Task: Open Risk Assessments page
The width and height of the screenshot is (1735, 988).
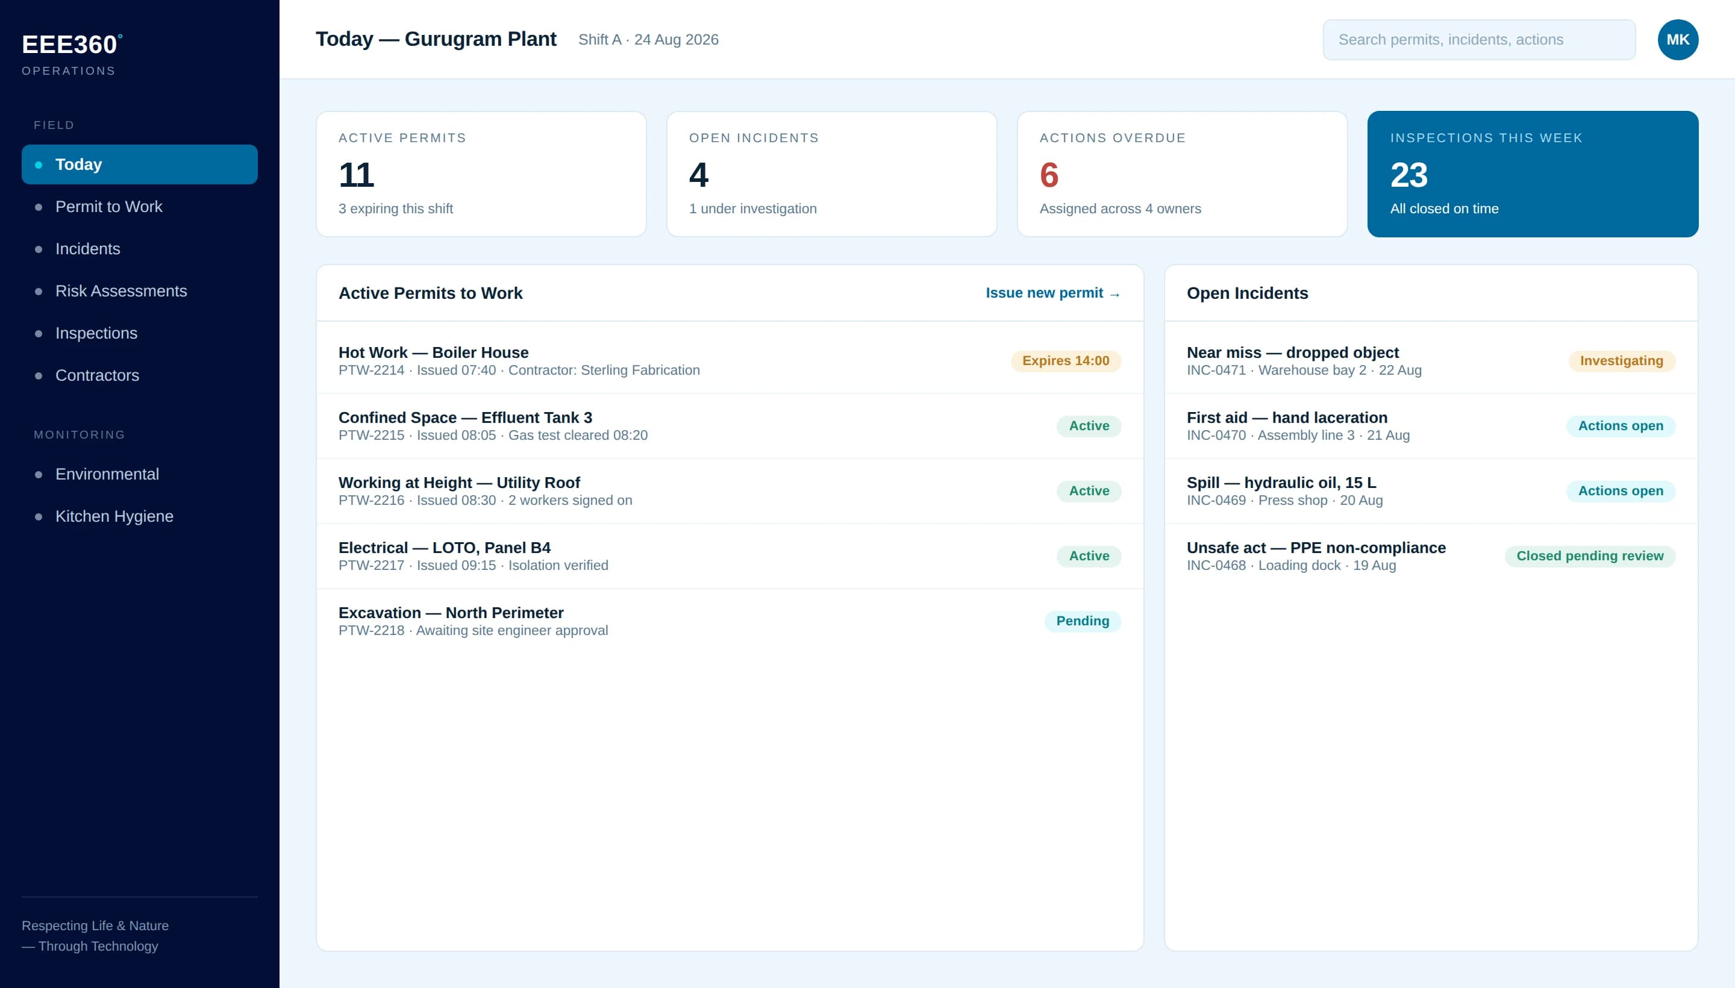Action: click(x=139, y=290)
